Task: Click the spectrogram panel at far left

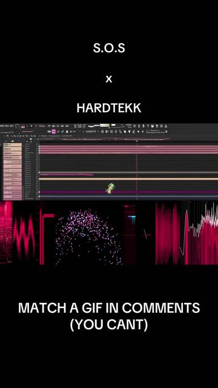Action: 6,232
